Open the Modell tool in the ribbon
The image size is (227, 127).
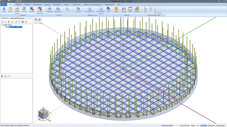click(4, 10)
